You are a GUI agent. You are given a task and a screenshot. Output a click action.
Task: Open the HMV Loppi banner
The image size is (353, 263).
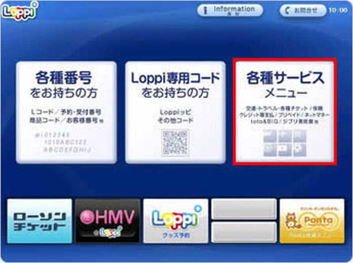[x=108, y=221]
